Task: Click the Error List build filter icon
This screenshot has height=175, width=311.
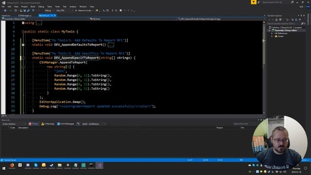Action: coord(78,124)
